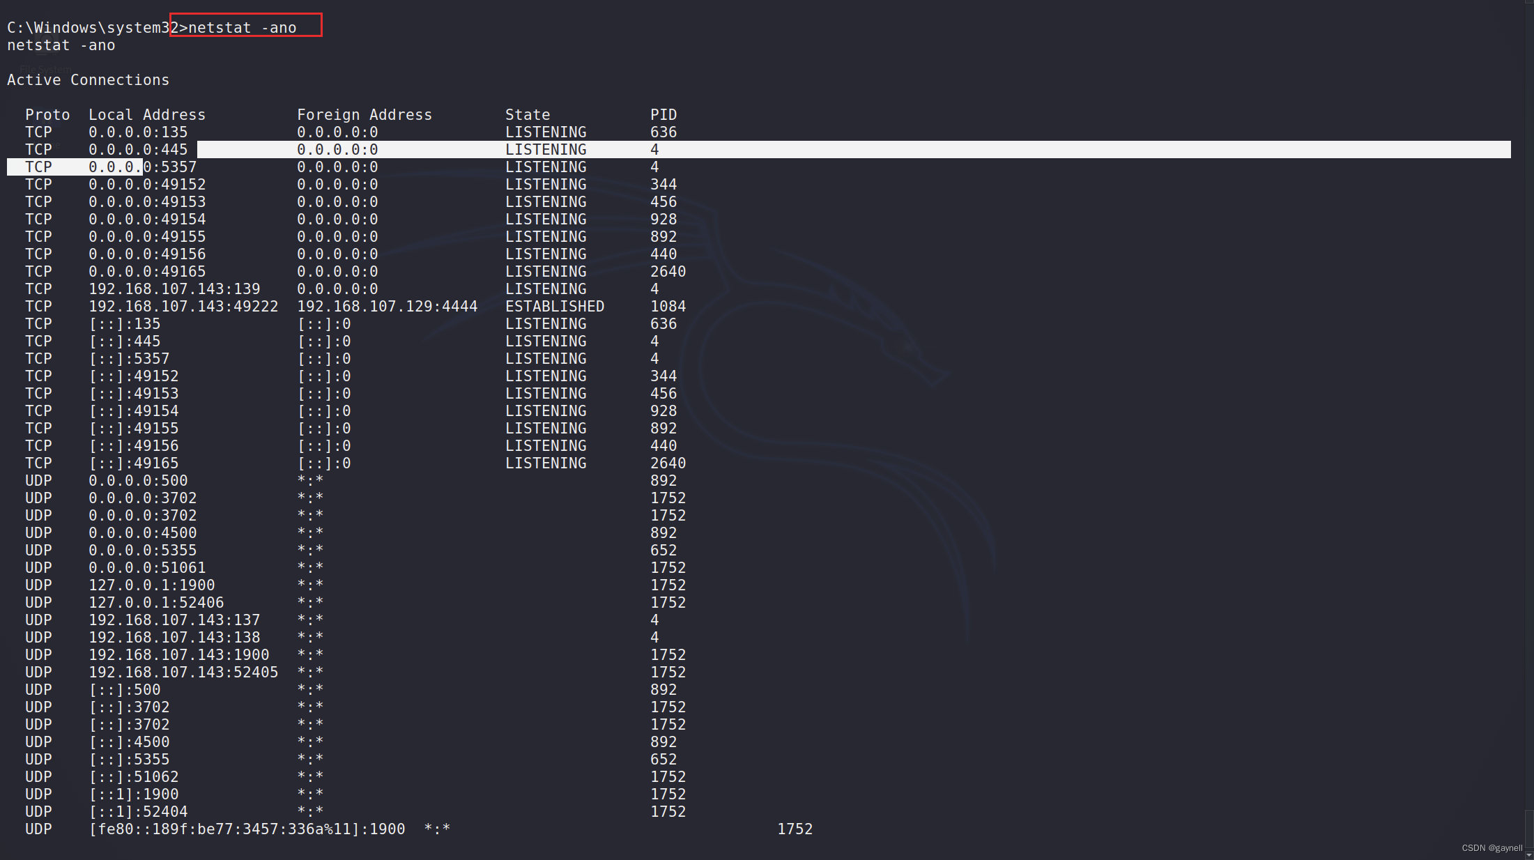Click PID 344 in the [::]:49152 row
Viewport: 1534px width, 860px height.
[x=664, y=376]
